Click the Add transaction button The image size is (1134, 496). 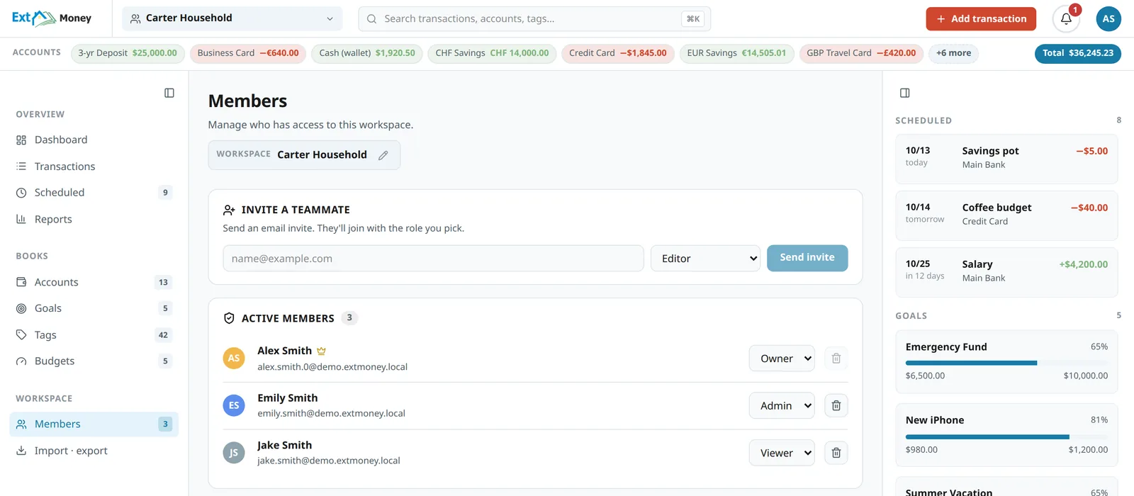(x=981, y=19)
